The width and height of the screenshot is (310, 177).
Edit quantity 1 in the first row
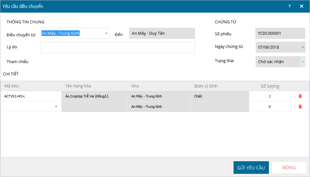270,96
